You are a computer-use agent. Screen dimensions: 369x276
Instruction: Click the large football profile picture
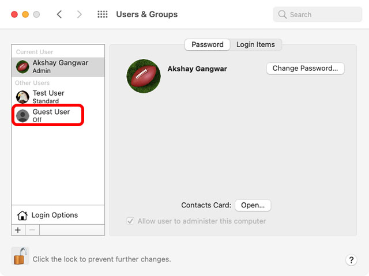click(144, 76)
